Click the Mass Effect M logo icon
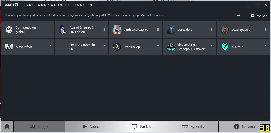The width and height of the screenshot is (271, 133). pos(9,47)
